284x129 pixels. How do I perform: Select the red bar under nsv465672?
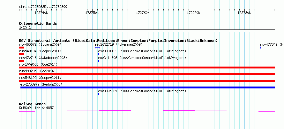pyautogui.click(x=21, y=48)
